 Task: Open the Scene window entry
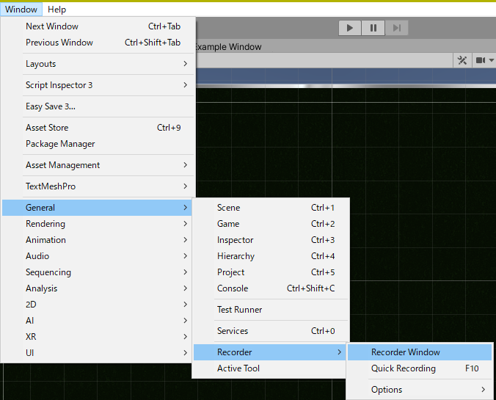tap(271, 208)
